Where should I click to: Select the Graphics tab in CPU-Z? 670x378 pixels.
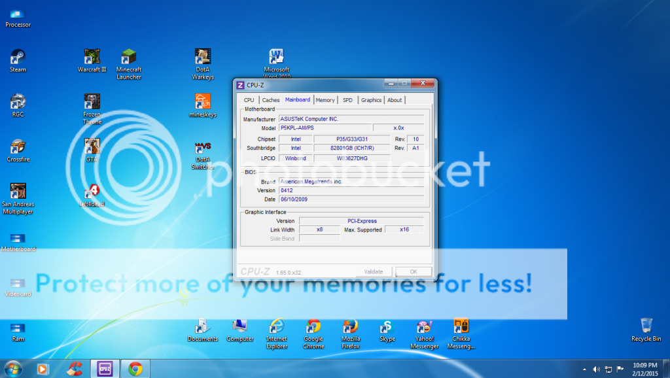[x=371, y=100]
